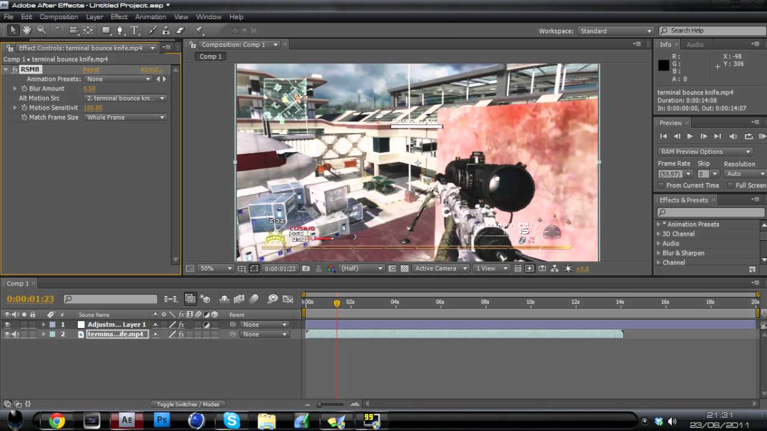The image size is (767, 431).
Task: Expand the 3D Channel effects category
Action: (x=659, y=234)
